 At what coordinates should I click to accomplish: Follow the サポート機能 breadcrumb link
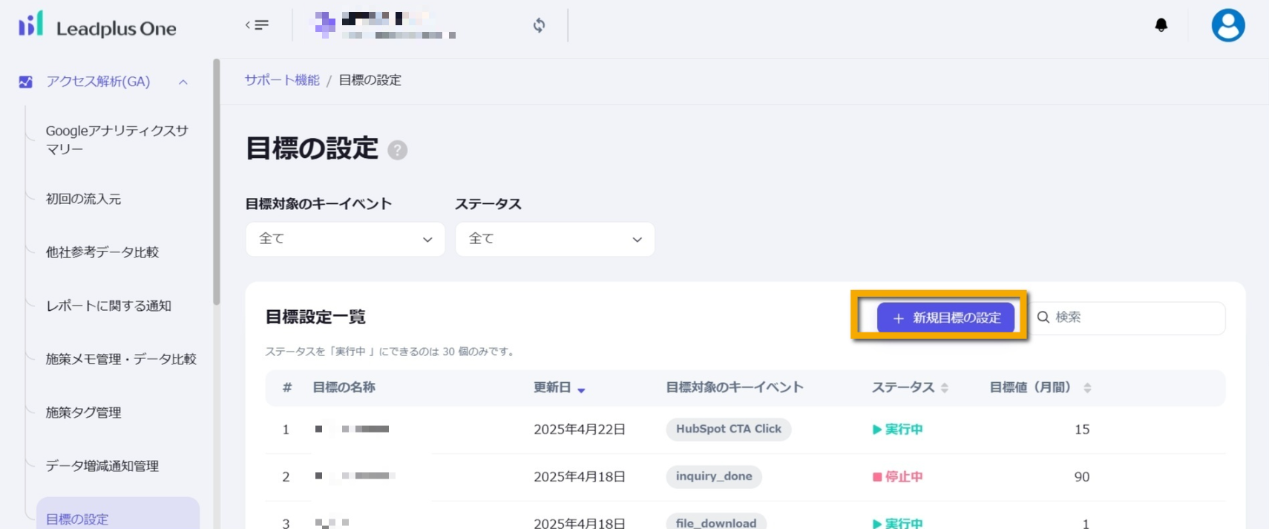pyautogui.click(x=282, y=80)
